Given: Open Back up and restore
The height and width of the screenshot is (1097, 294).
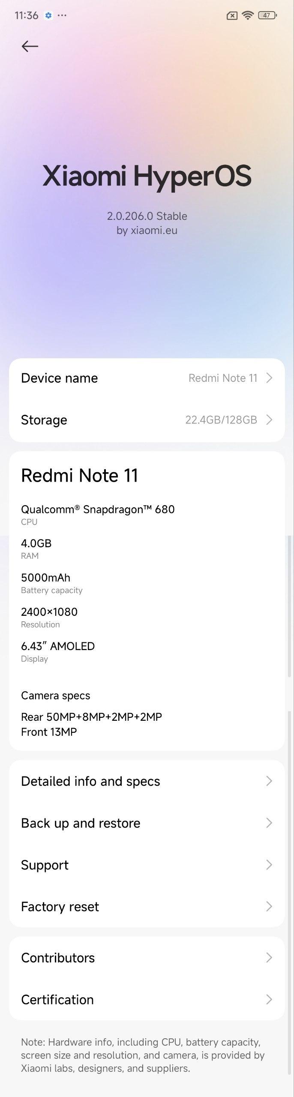Looking at the screenshot, I should tap(147, 823).
